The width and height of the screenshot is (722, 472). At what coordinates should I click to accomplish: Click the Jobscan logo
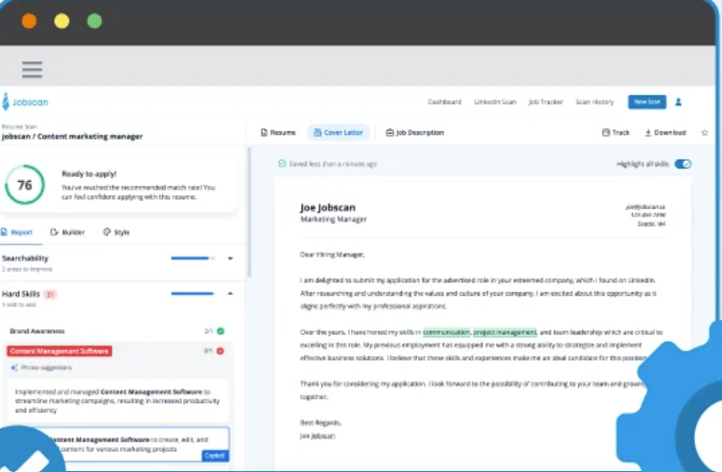click(x=25, y=102)
